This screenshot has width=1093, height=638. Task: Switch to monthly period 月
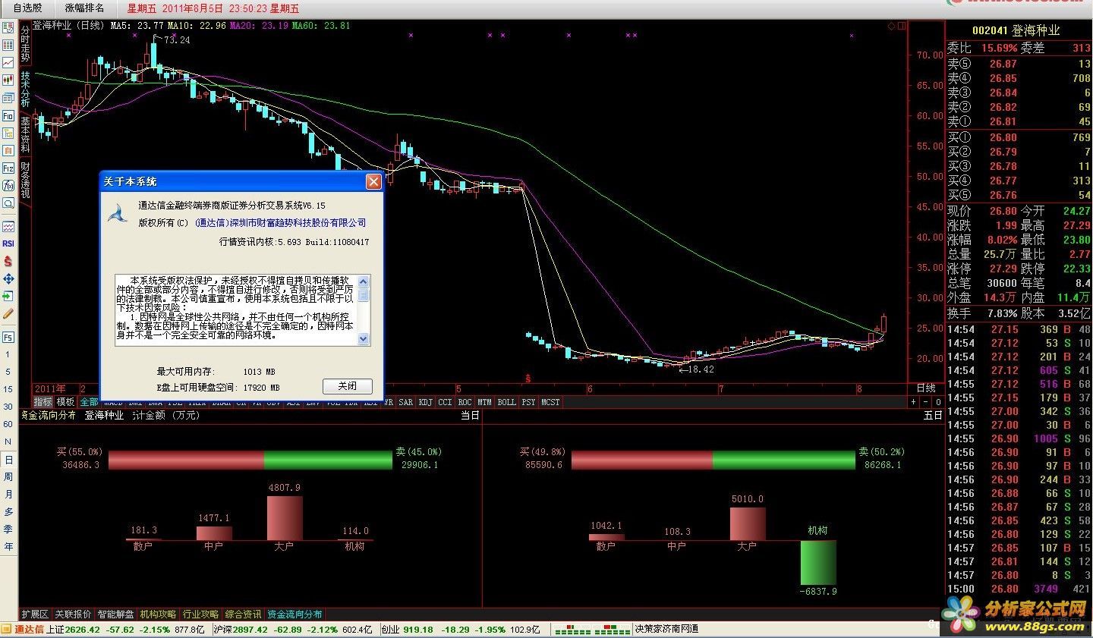tap(8, 495)
